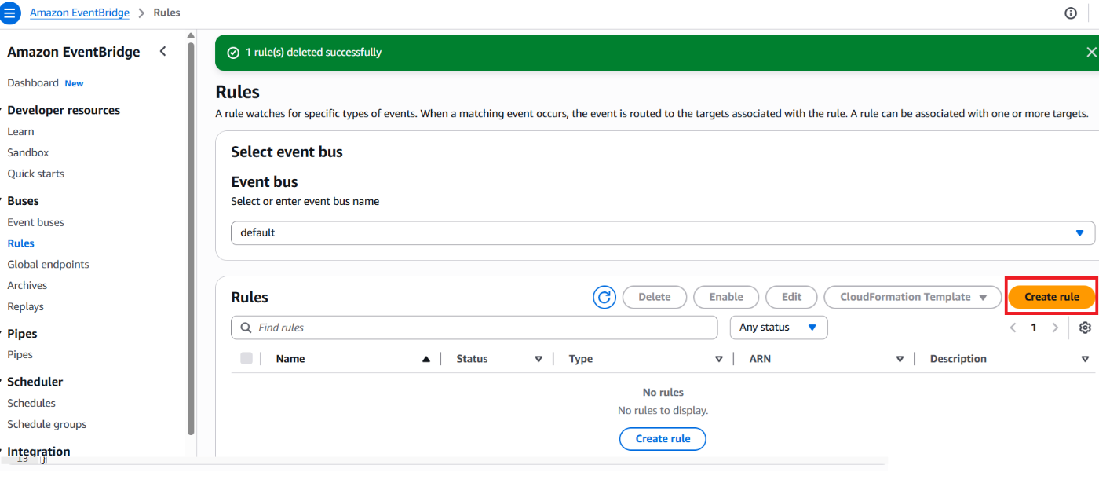Open Schedules in the sidebar
The height and width of the screenshot is (494, 1099).
tap(31, 403)
